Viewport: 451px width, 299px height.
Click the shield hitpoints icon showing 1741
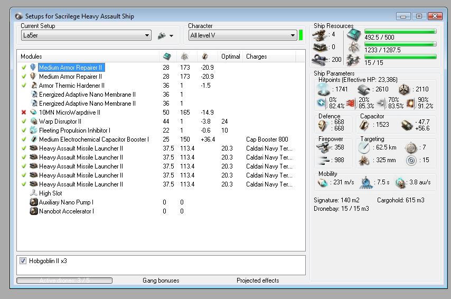[x=324, y=89]
